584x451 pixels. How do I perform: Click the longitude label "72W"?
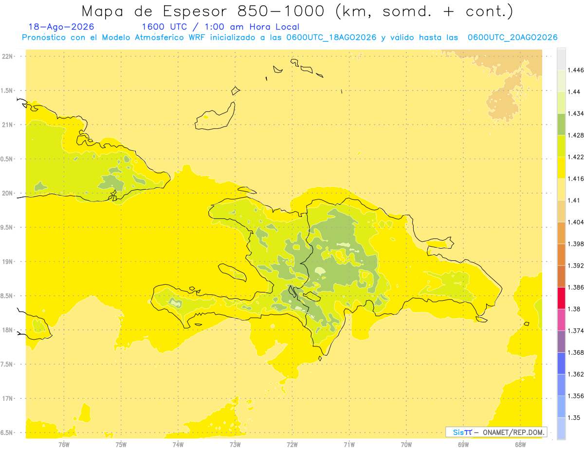click(292, 445)
